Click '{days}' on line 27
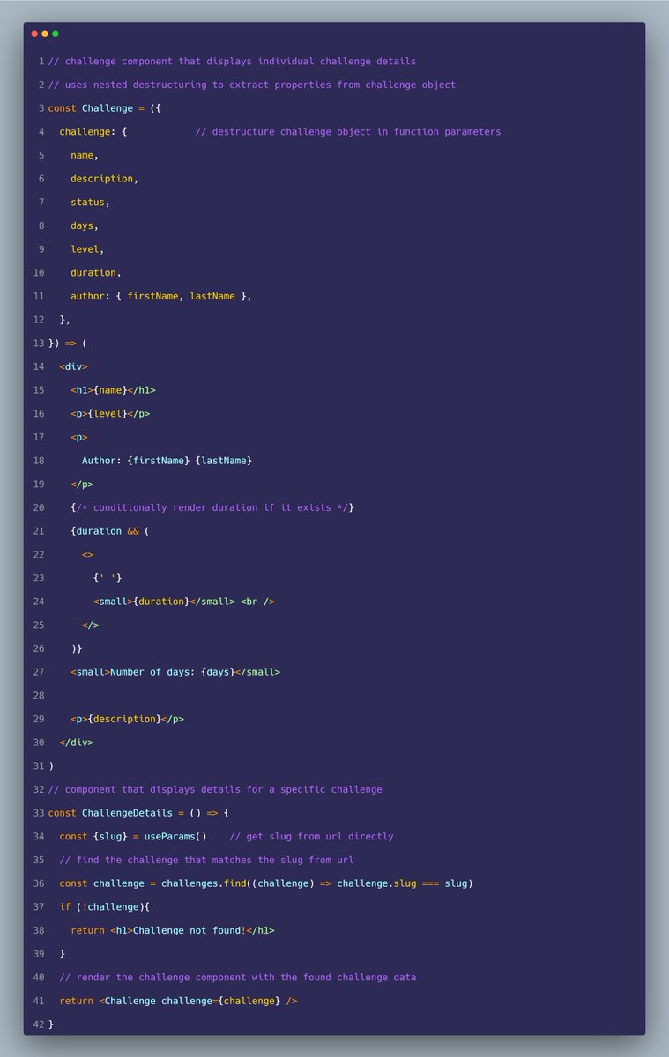Image resolution: width=669 pixels, height=1057 pixels. [218, 672]
